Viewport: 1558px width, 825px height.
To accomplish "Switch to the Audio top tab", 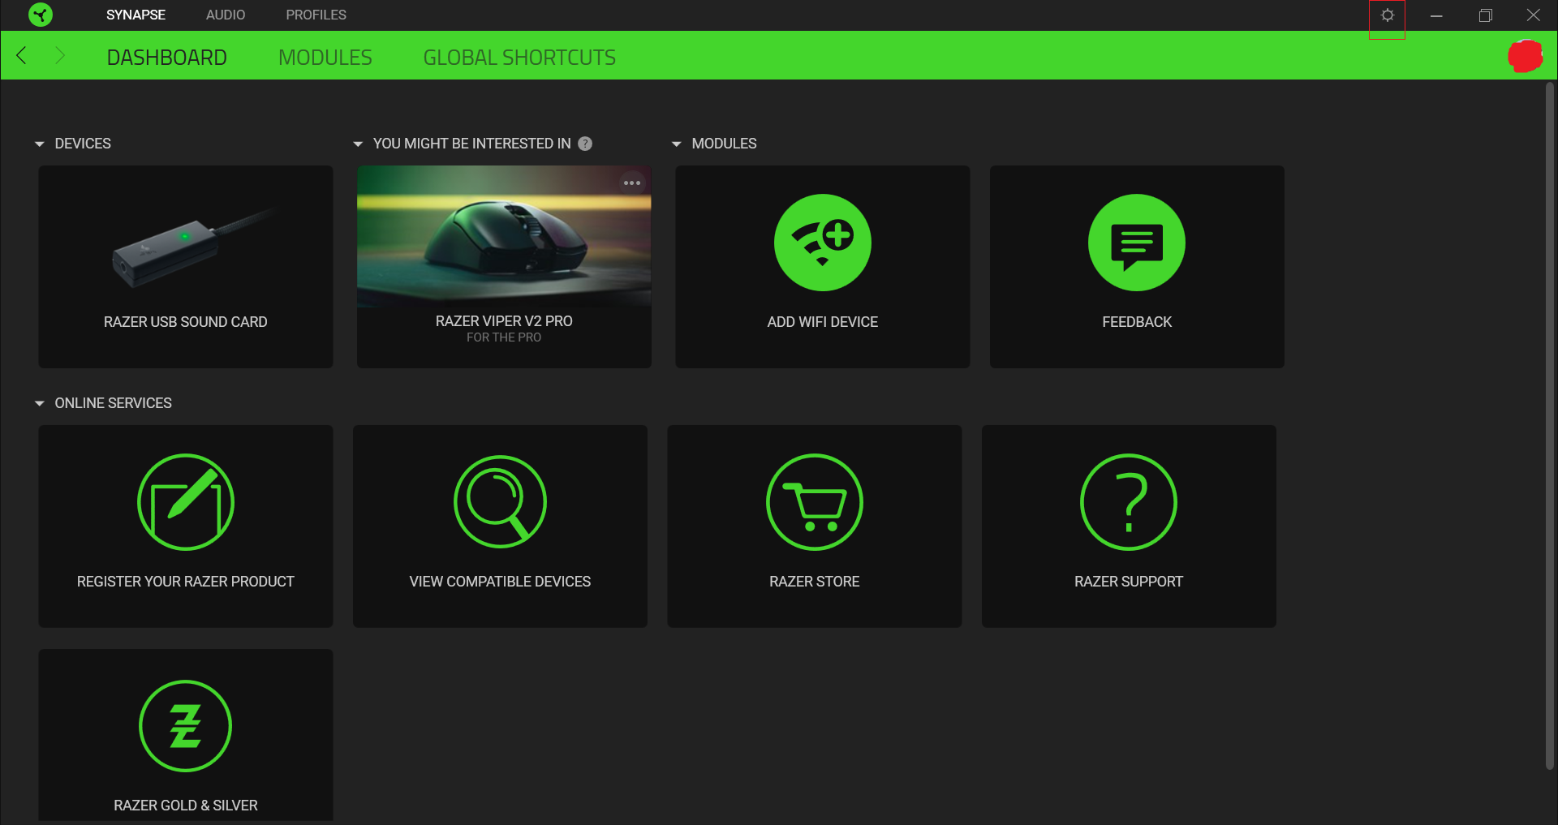I will pyautogui.click(x=226, y=15).
